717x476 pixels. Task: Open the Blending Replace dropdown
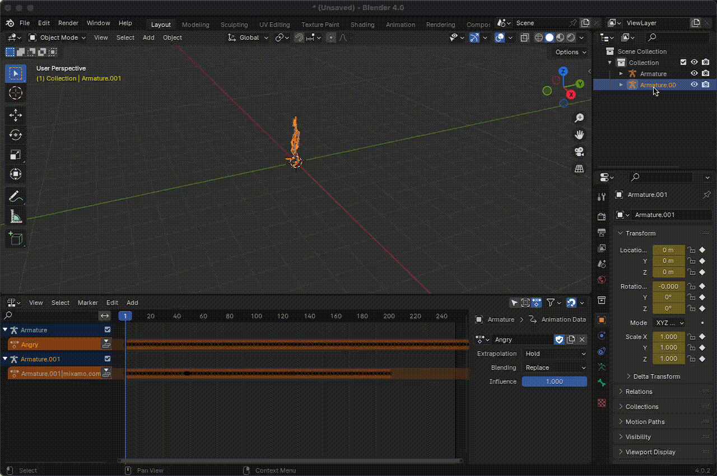tap(555, 367)
